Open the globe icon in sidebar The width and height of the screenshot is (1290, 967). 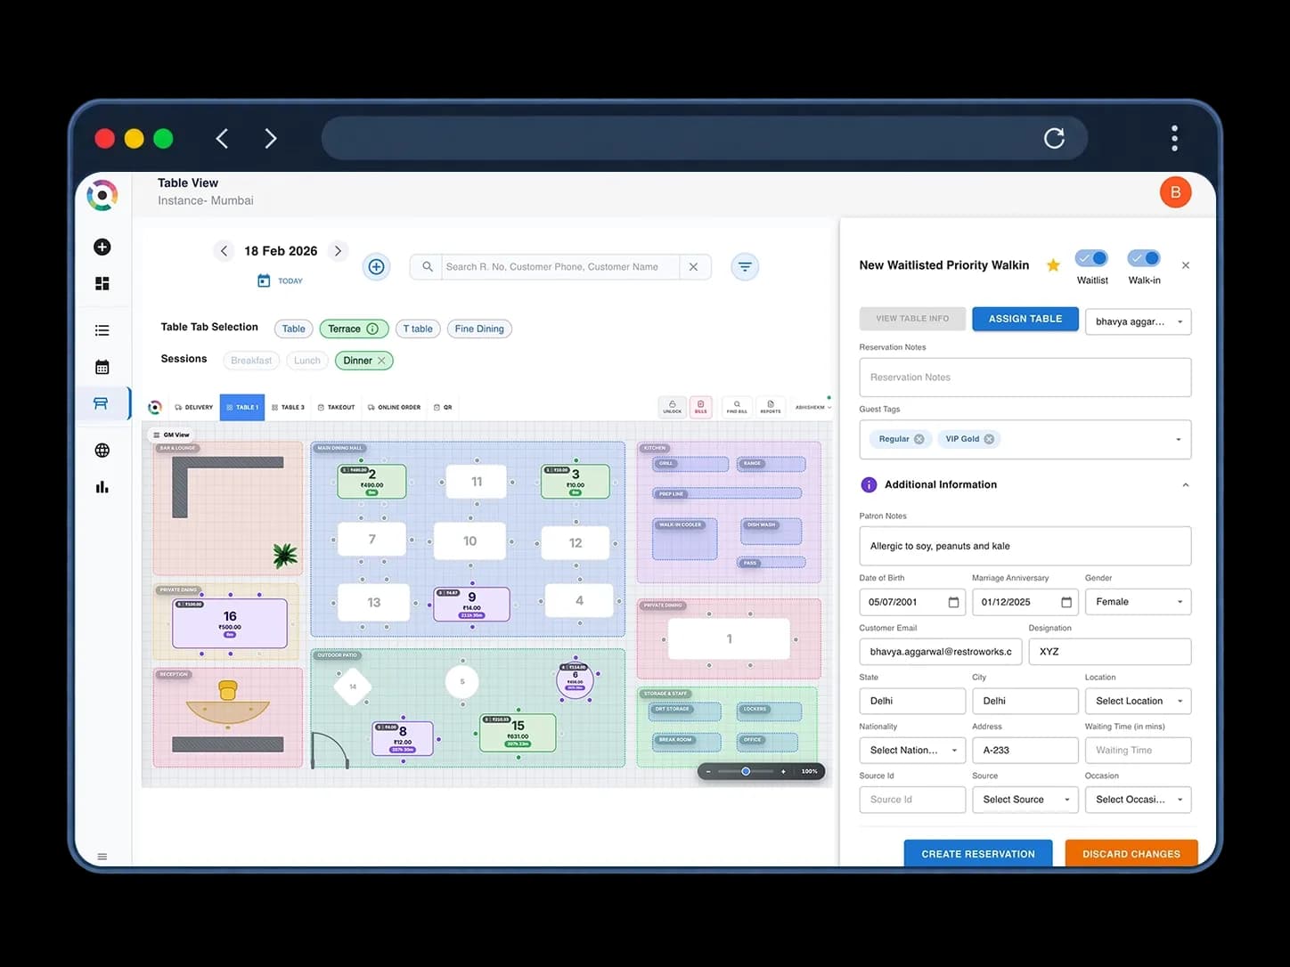pos(102,451)
